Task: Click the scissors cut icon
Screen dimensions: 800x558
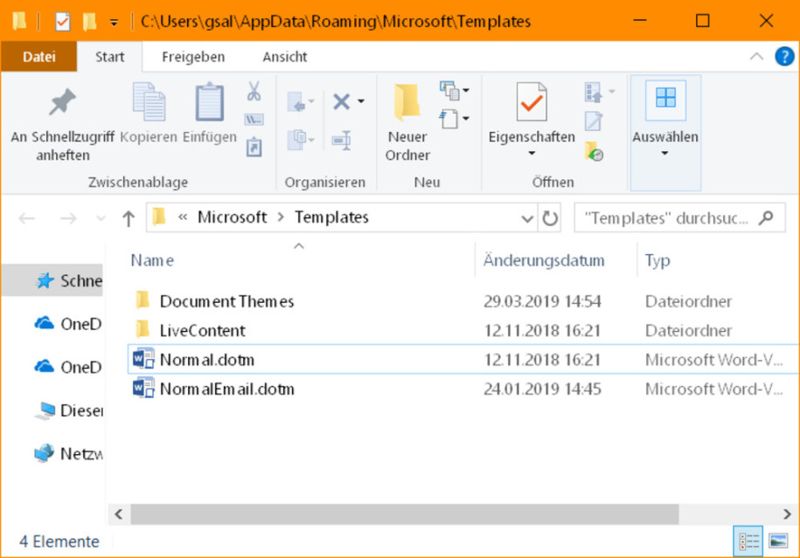Action: pos(254,92)
